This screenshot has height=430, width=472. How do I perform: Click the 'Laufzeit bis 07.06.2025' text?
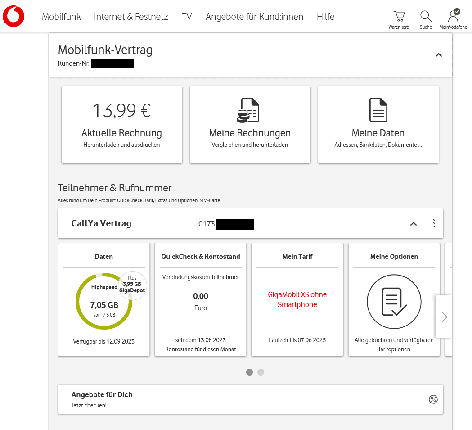297,340
